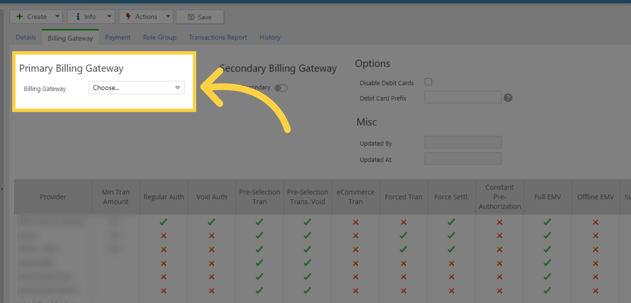This screenshot has width=631, height=303.
Task: Click second row Pre-Selection Tran green checkmark
Action: tap(260, 235)
